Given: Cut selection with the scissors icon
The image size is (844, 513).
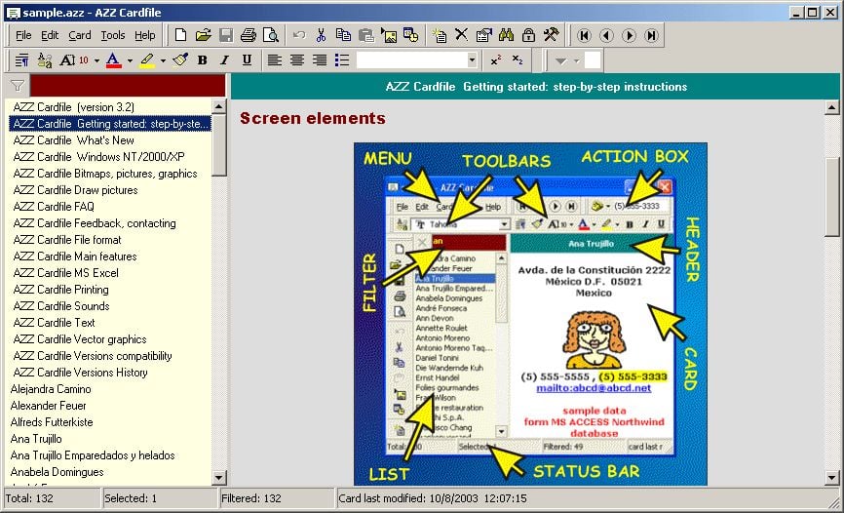Looking at the screenshot, I should tap(322, 35).
